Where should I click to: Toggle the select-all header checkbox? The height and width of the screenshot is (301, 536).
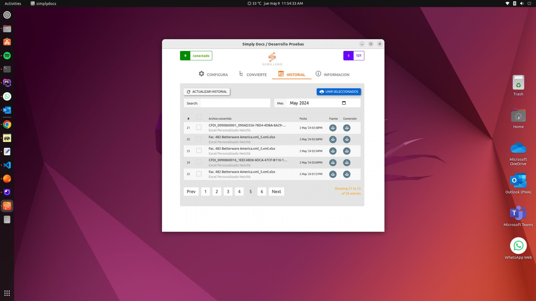tap(199, 117)
